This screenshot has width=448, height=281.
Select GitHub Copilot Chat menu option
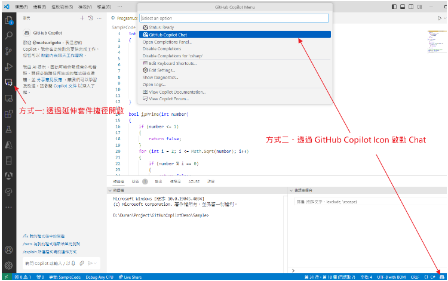coord(235,35)
